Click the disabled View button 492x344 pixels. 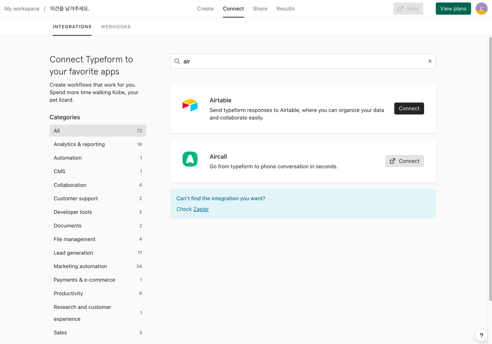pos(408,9)
